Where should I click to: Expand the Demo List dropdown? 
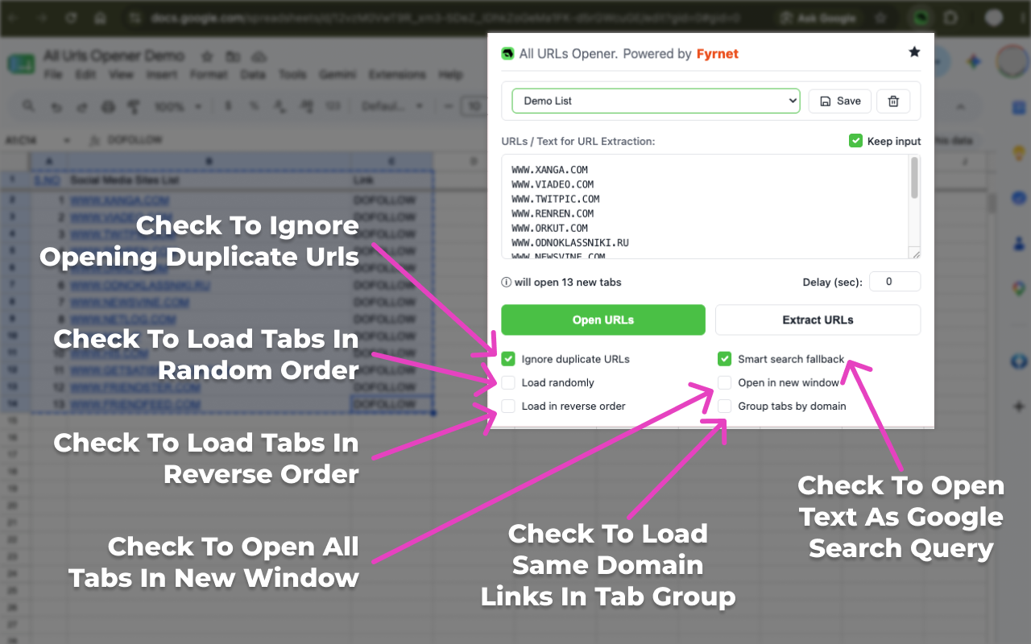656,101
